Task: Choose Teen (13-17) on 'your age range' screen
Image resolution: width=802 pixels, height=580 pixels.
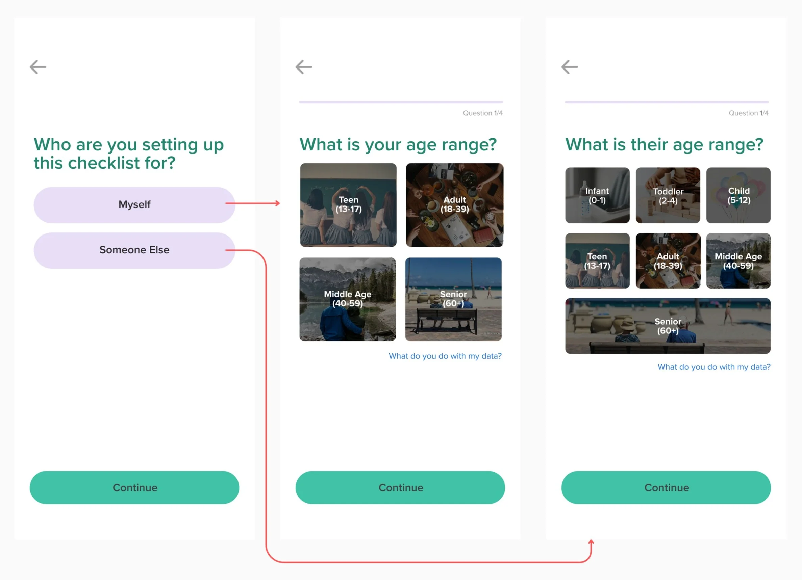Action: (348, 205)
